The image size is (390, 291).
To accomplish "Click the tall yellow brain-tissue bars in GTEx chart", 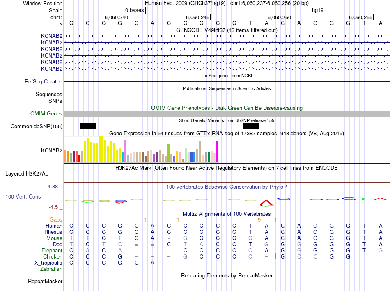I will tap(103, 149).
